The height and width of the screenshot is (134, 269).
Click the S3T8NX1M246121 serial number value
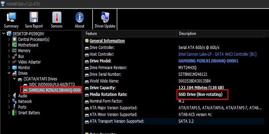[x=193, y=75]
